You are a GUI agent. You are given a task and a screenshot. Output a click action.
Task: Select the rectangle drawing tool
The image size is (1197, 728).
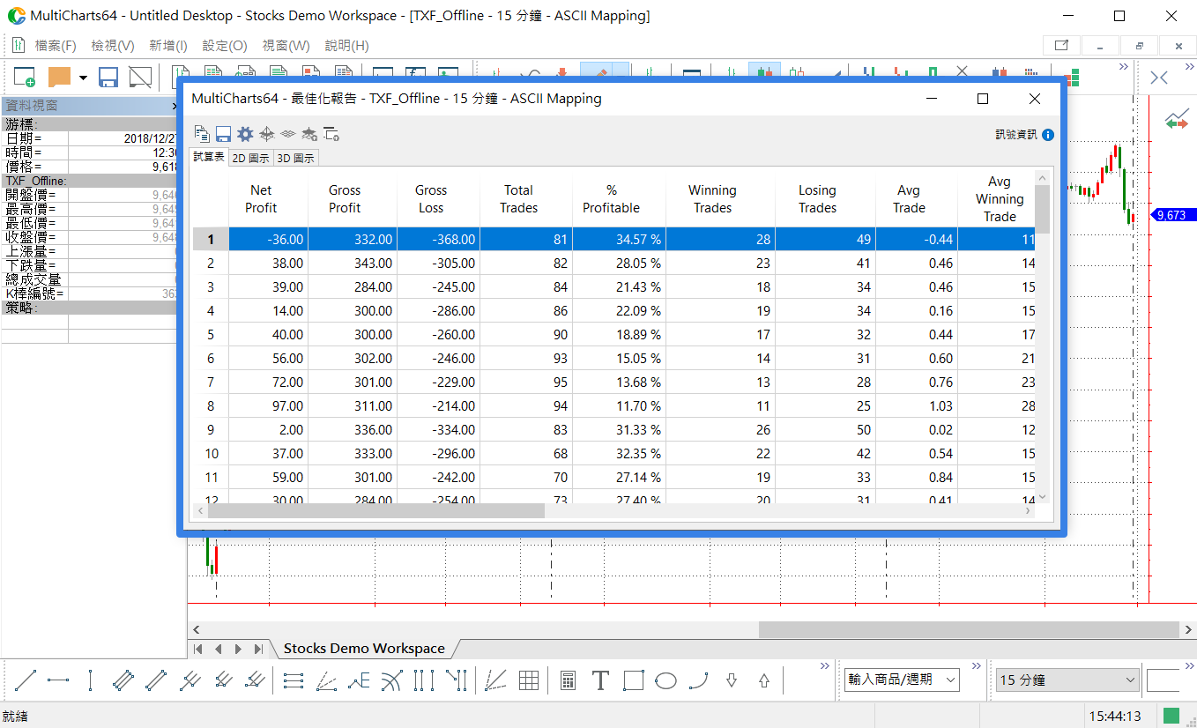point(633,680)
